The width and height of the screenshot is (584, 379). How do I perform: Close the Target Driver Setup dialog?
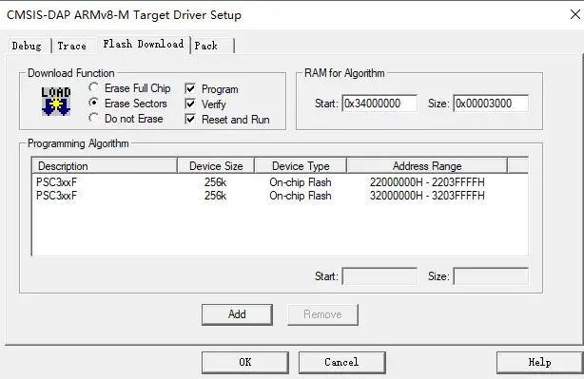(575, 14)
